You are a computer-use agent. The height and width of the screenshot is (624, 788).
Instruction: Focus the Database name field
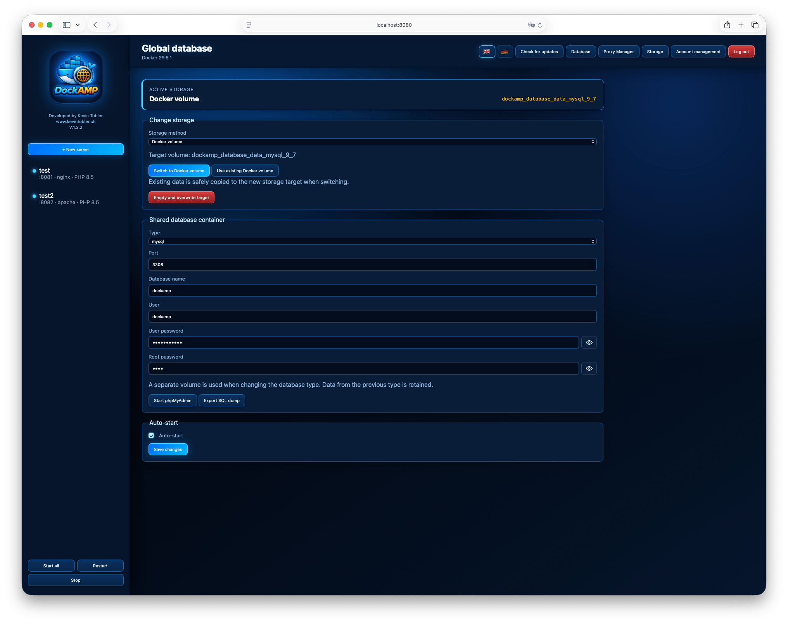pos(372,291)
